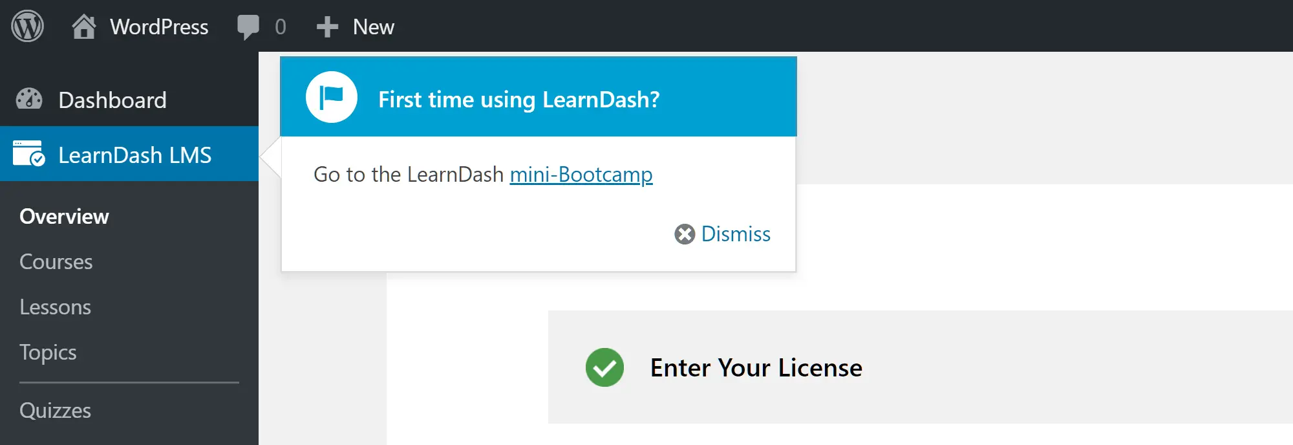The height and width of the screenshot is (445, 1293).
Task: Click the Enter Your License heading
Action: (x=756, y=367)
